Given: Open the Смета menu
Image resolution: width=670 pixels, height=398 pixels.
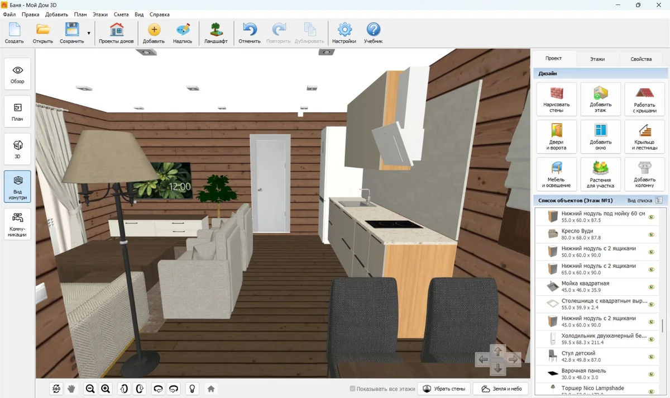Looking at the screenshot, I should 121,15.
